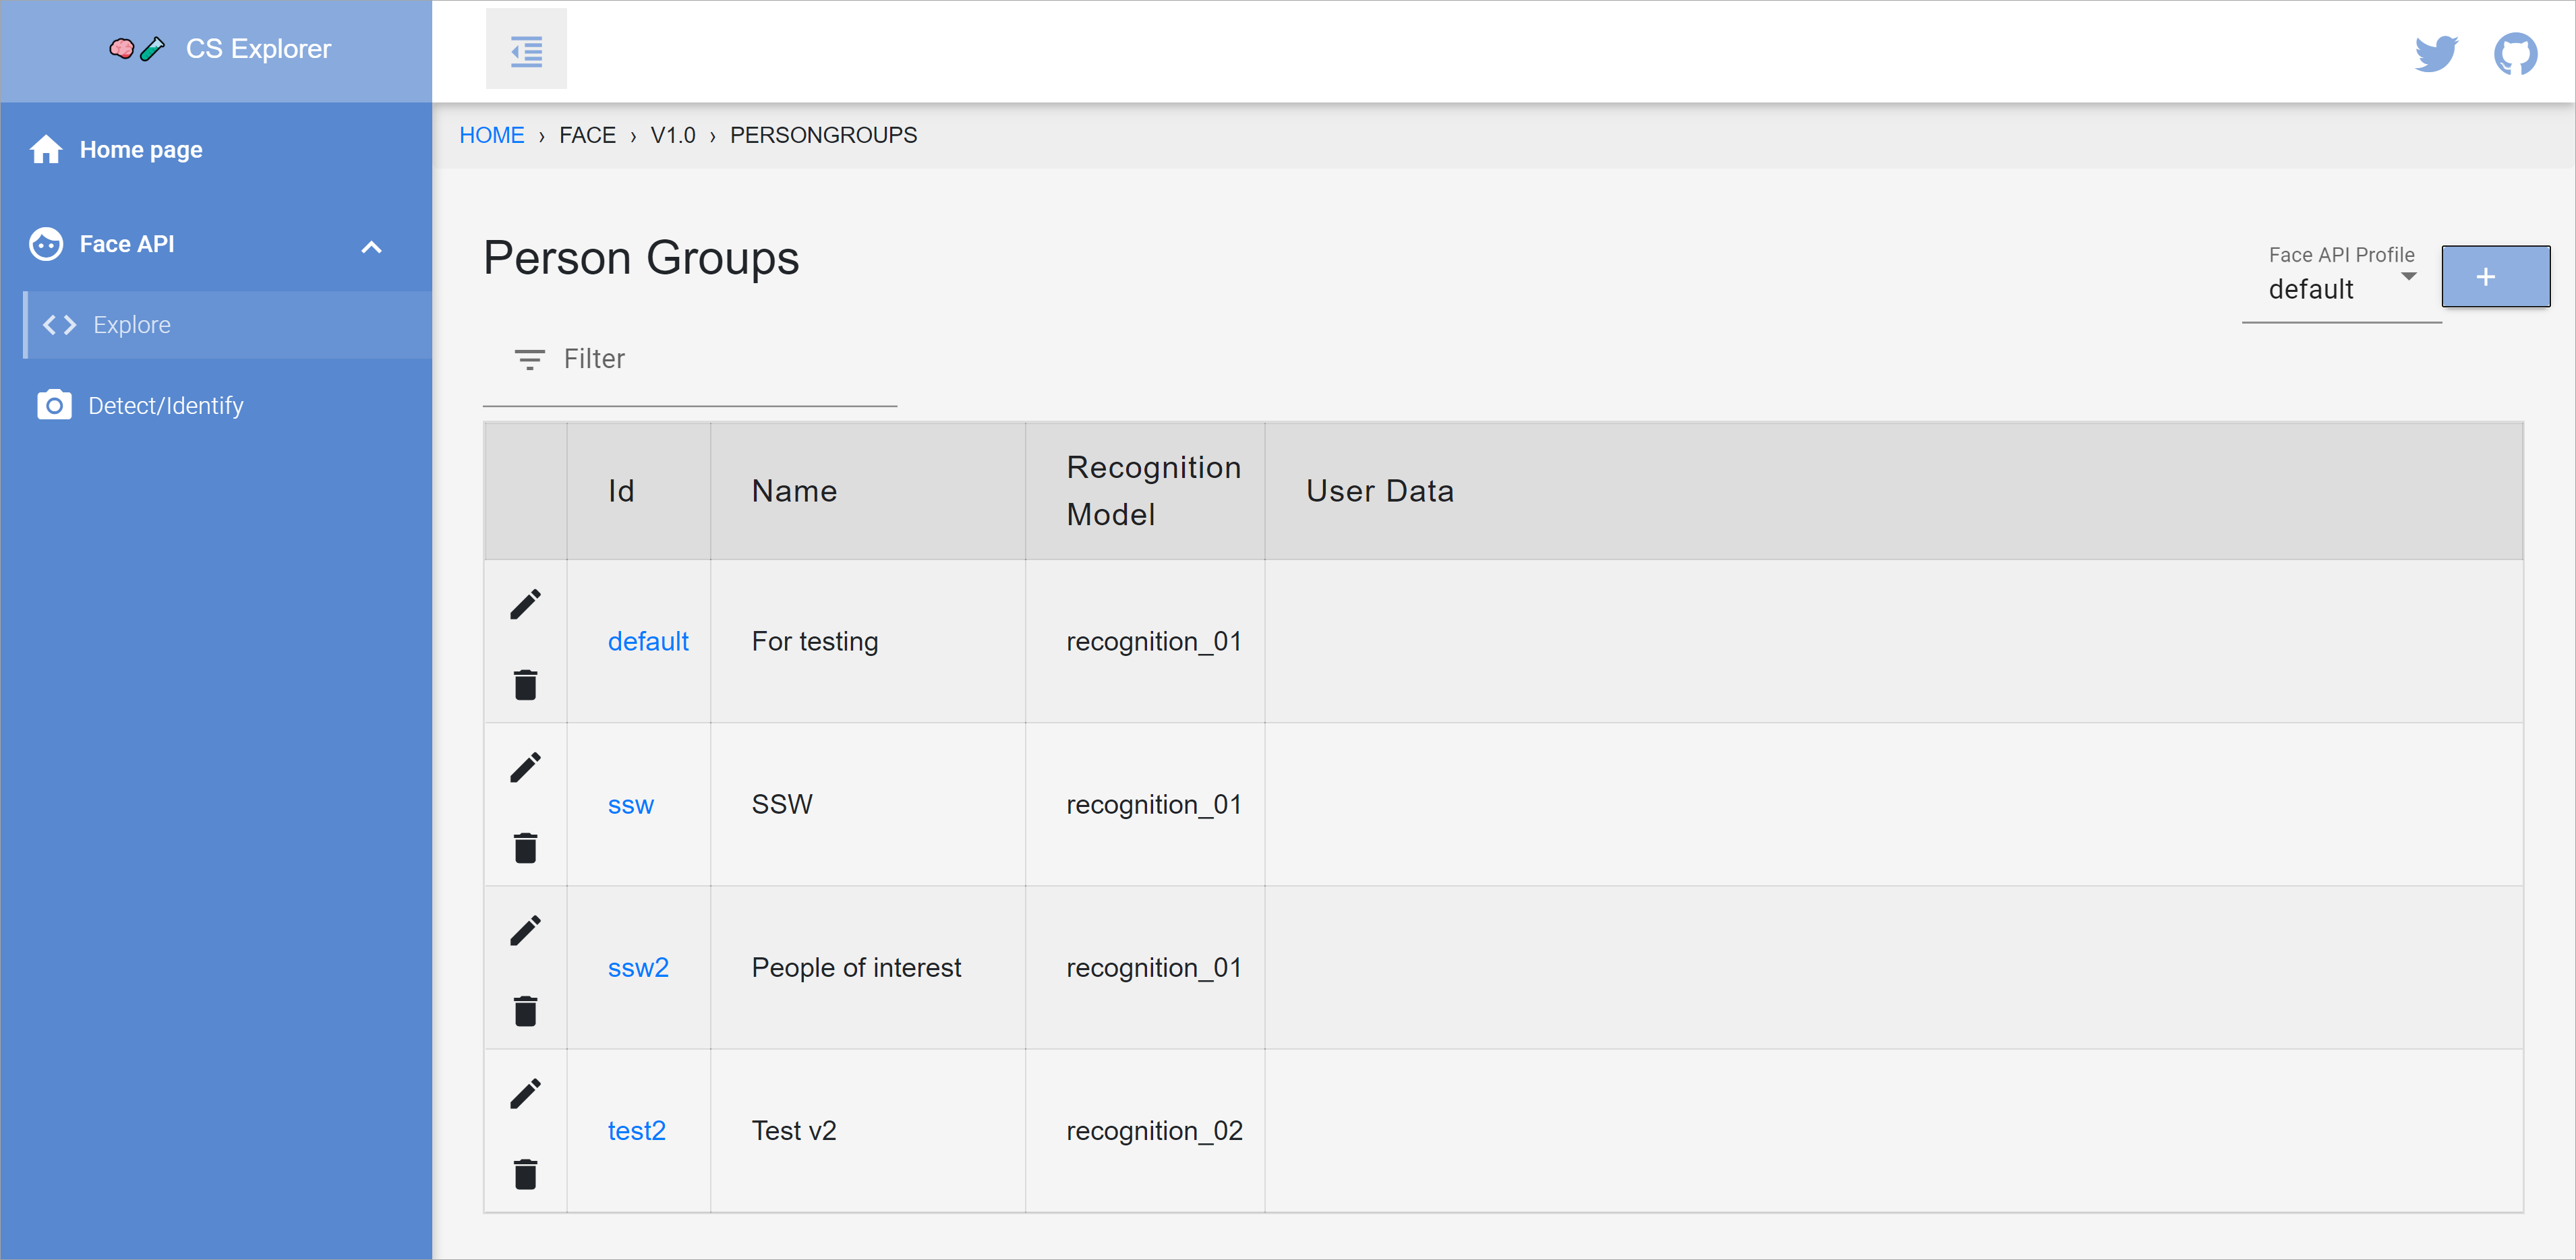
Task: Click into the Filter input field
Action: (720, 359)
